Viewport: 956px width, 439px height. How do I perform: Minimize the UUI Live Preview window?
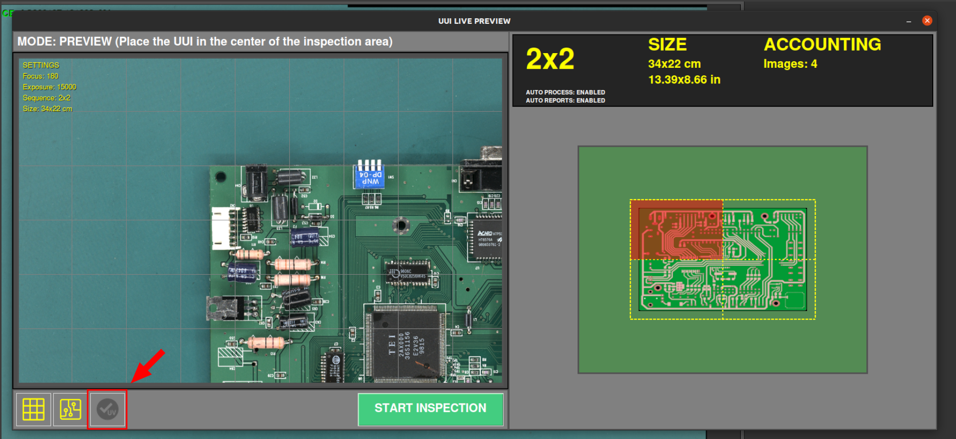(908, 21)
